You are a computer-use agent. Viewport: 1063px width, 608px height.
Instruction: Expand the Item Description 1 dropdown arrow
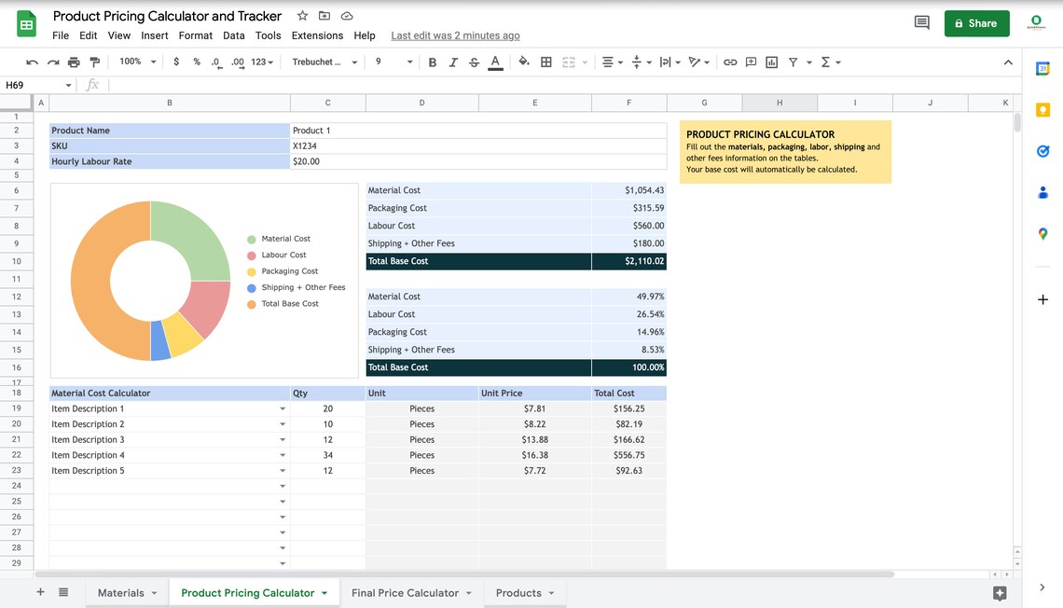pos(283,408)
